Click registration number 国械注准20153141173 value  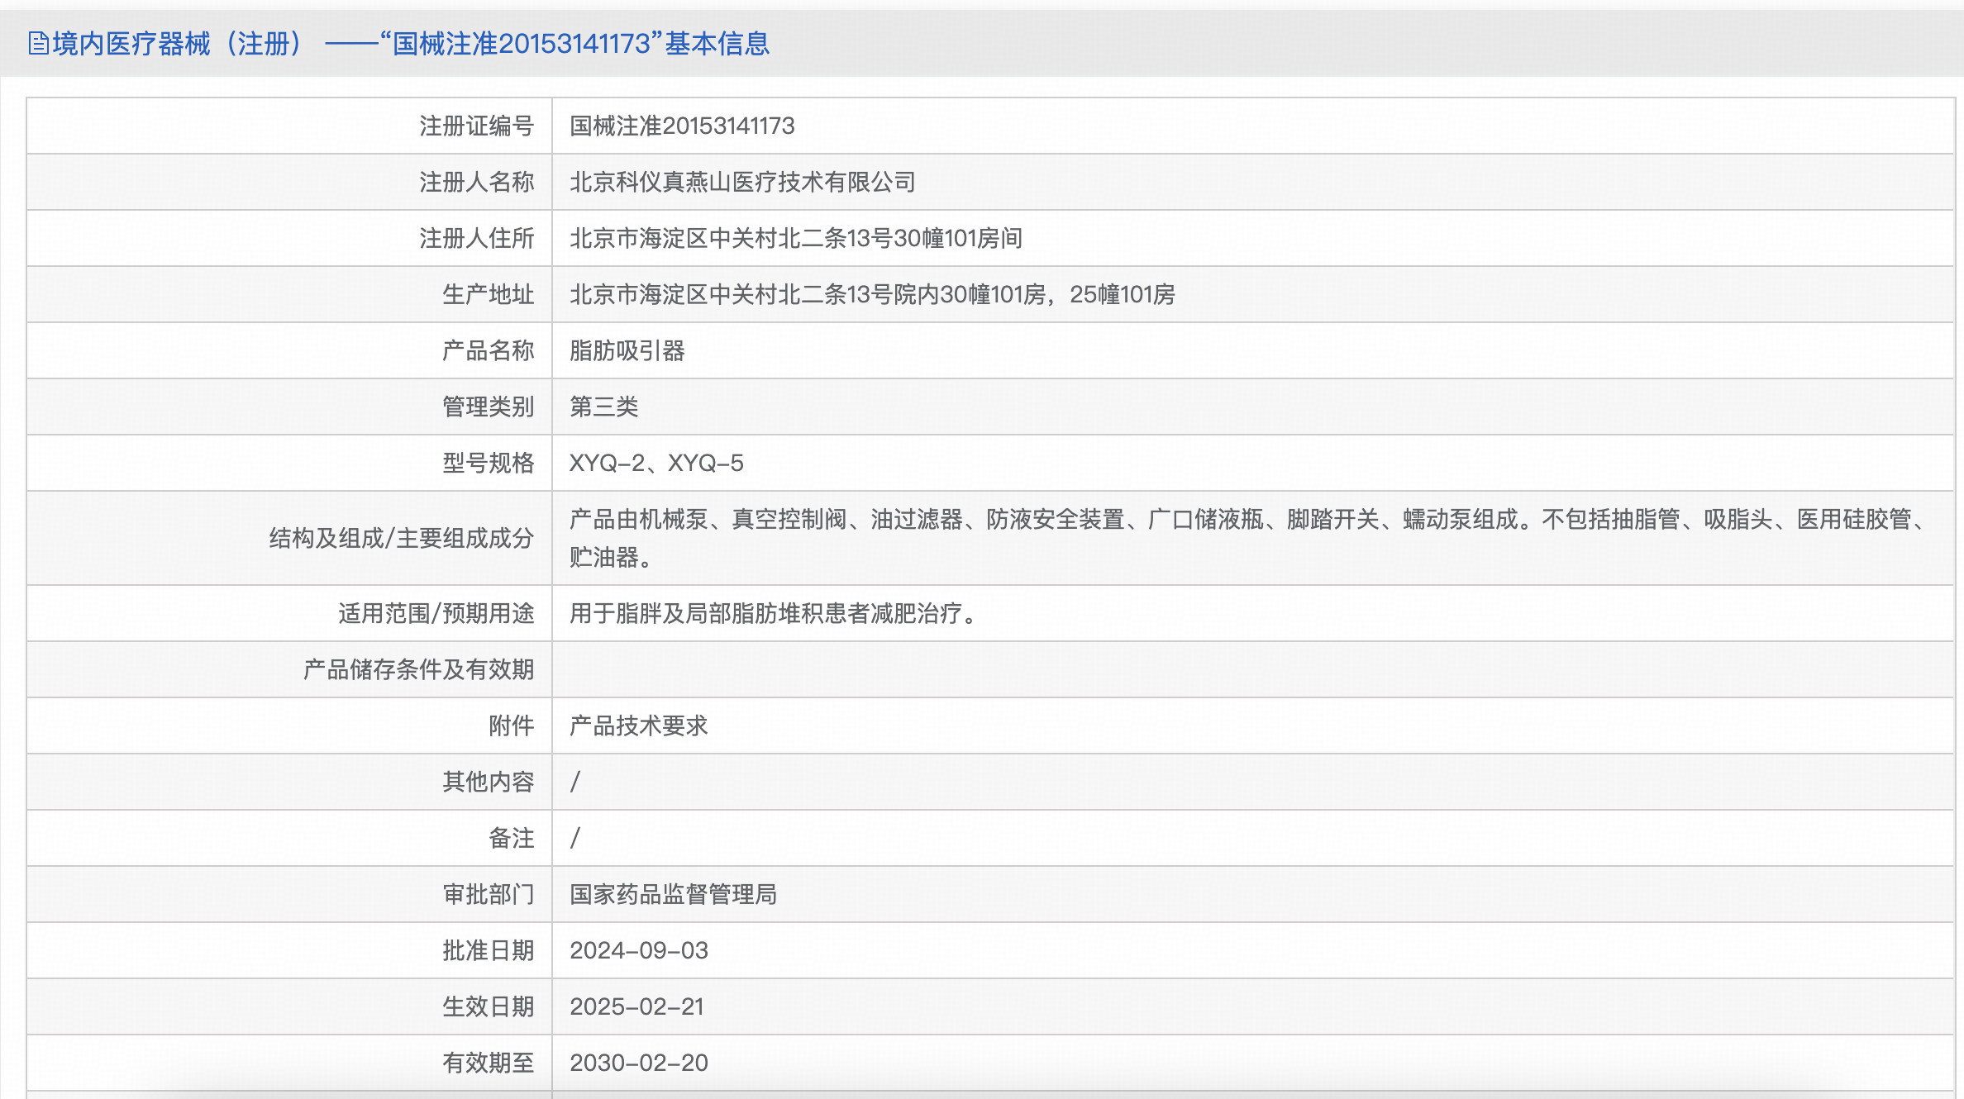pos(682,126)
